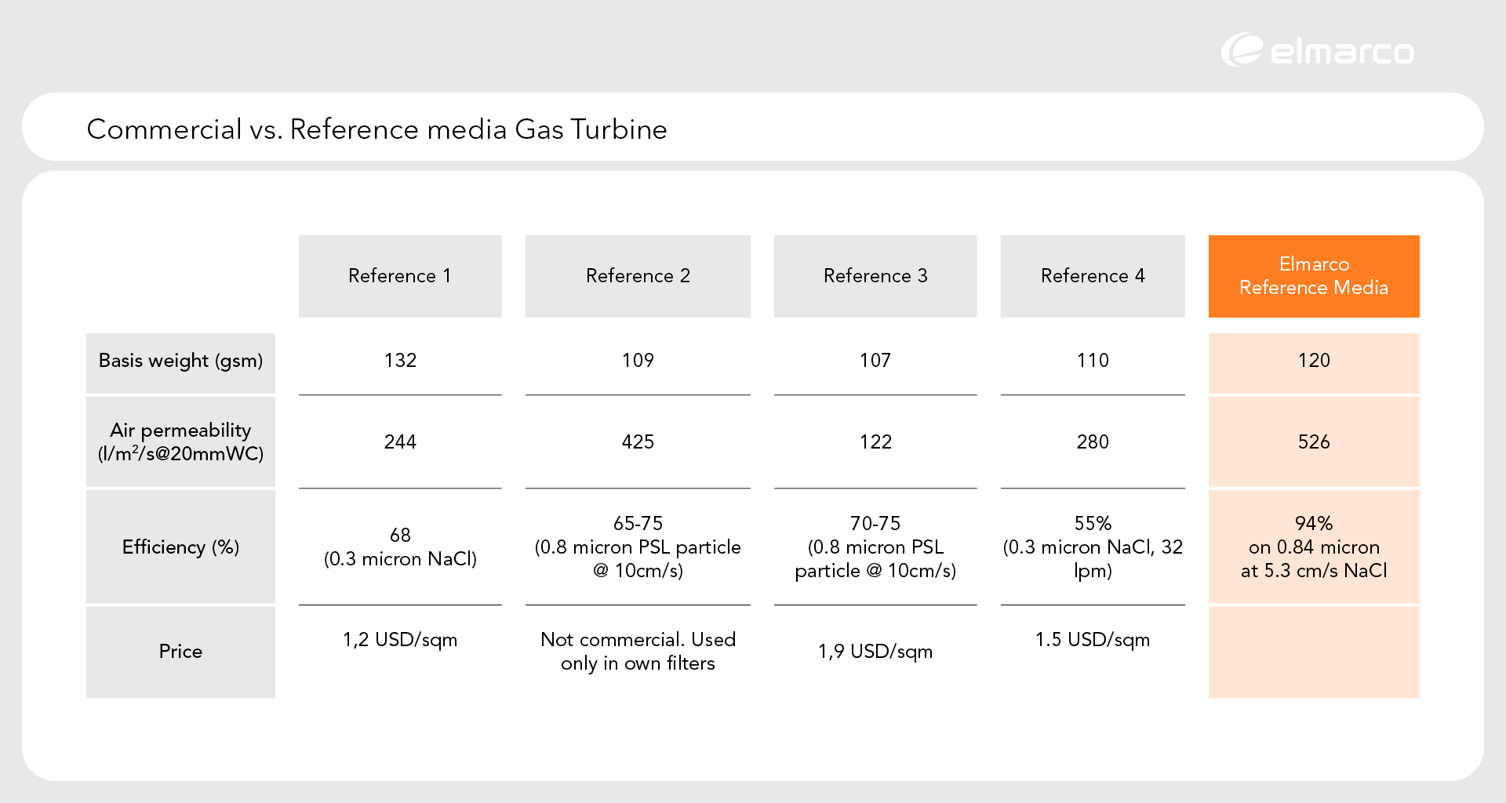Click the empty Elmarco price cell
Image resolution: width=1506 pixels, height=803 pixels.
point(1314,652)
